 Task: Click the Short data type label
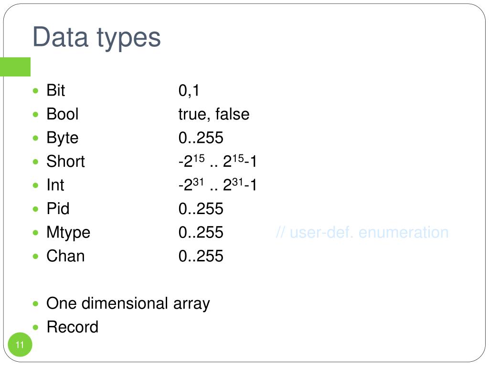65,162
